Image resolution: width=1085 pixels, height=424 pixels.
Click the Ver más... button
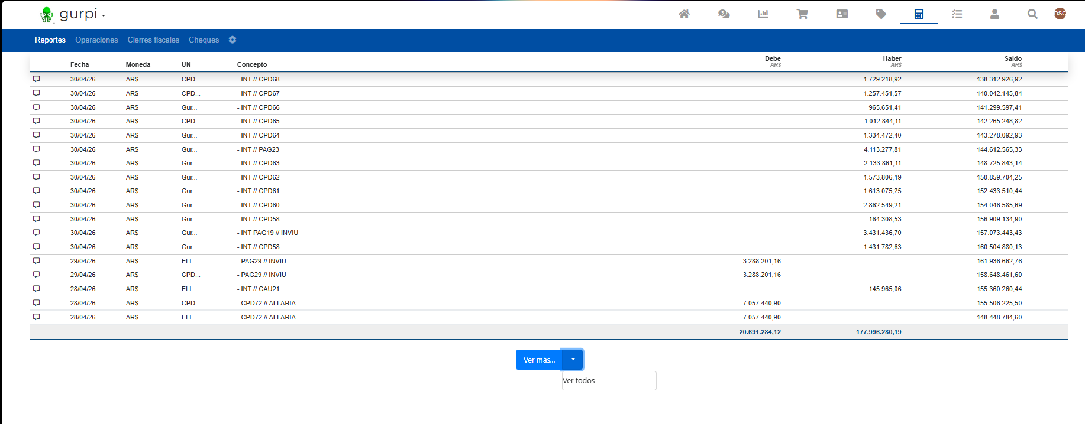[x=539, y=360]
